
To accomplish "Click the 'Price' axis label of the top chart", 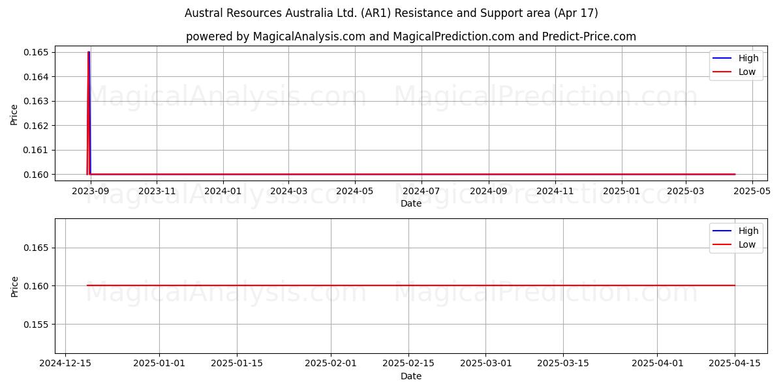I will 14,113.
